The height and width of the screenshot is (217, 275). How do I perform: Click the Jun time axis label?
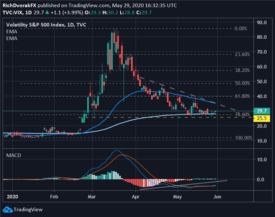pyautogui.click(x=217, y=197)
